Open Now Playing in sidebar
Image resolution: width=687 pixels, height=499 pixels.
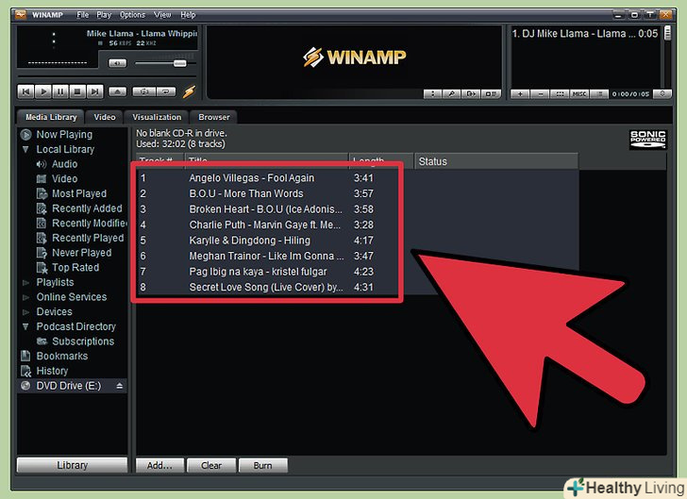64,135
